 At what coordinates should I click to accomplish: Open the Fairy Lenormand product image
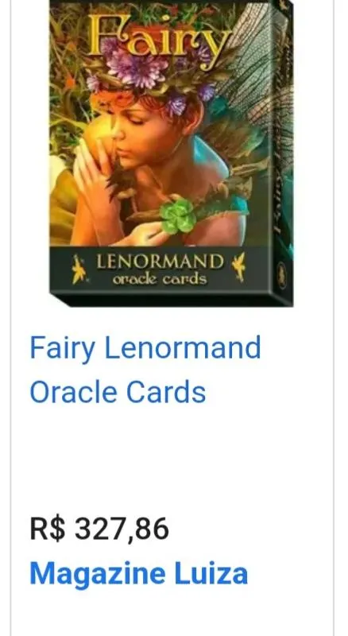(171, 153)
